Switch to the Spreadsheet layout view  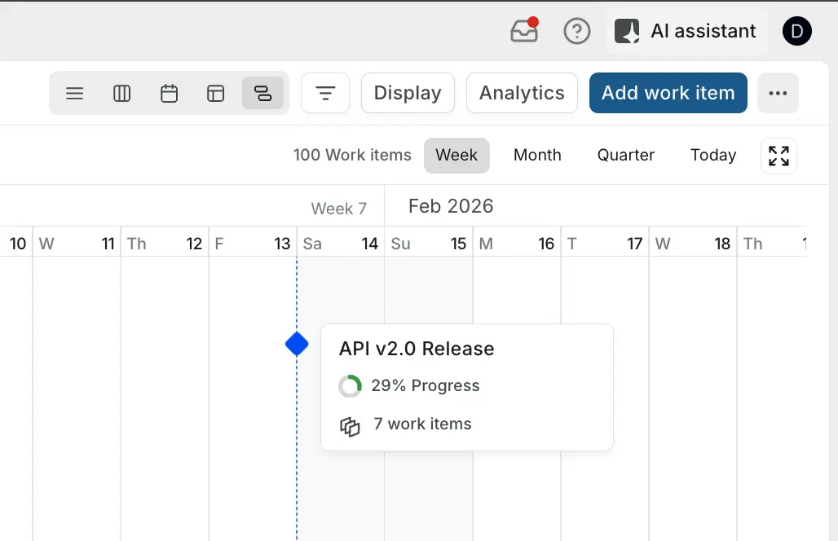click(216, 93)
